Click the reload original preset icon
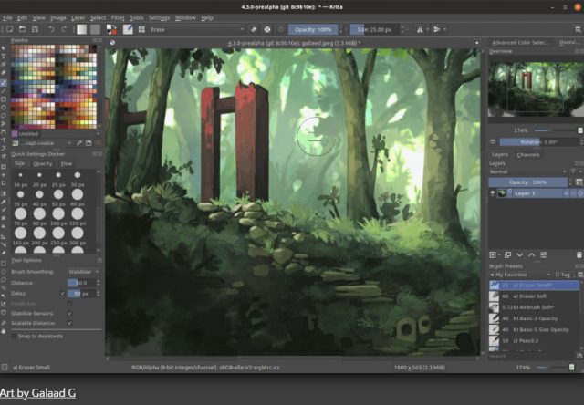 click(x=281, y=29)
